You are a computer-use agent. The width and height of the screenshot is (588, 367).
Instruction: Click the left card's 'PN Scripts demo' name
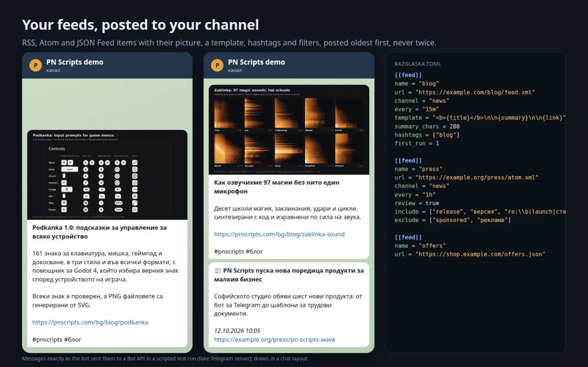(x=75, y=62)
